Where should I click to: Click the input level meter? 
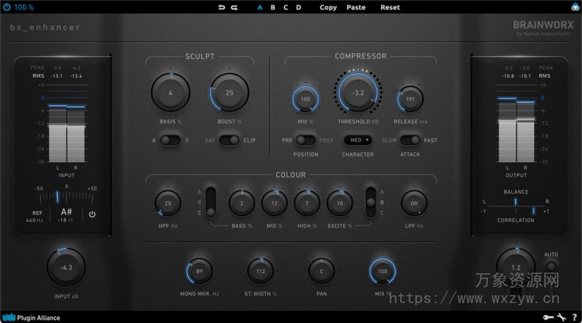[67, 125]
